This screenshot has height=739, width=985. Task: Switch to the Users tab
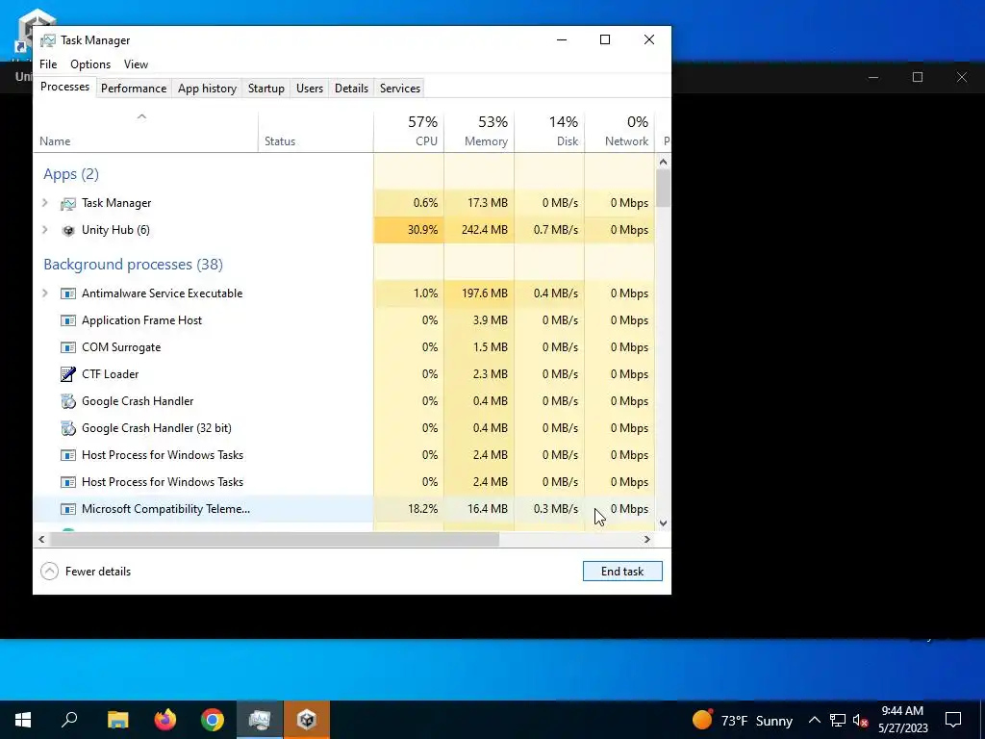pos(310,88)
